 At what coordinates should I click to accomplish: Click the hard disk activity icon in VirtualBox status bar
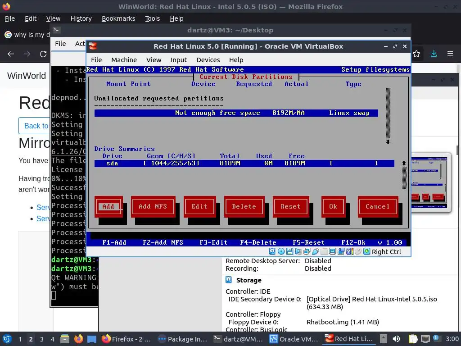[x=272, y=251]
